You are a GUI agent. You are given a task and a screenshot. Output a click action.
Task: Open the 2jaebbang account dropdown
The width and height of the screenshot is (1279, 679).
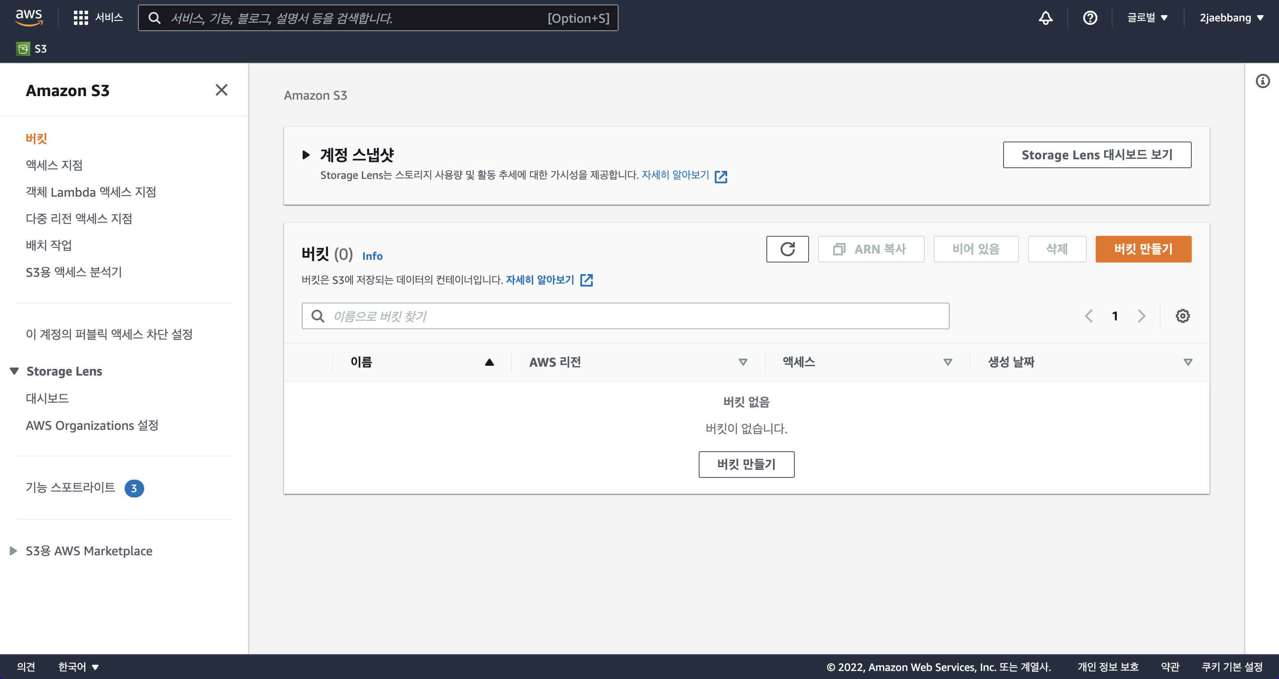pyautogui.click(x=1231, y=18)
